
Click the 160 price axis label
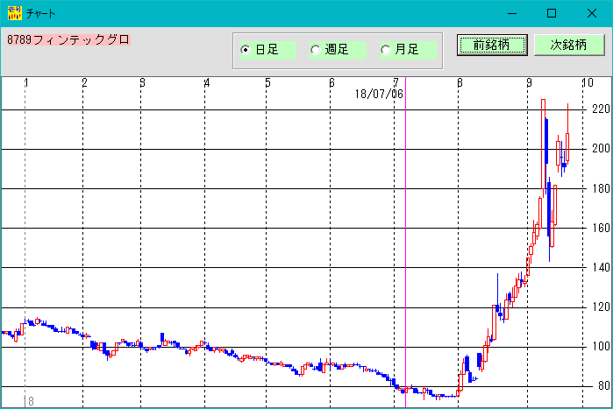[x=601, y=228]
